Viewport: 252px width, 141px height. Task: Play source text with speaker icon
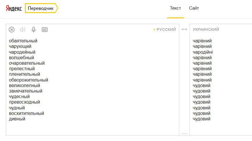[x=23, y=29]
